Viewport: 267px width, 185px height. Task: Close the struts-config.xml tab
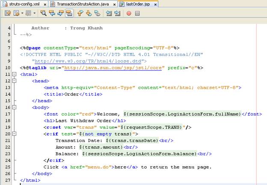(x=45, y=5)
